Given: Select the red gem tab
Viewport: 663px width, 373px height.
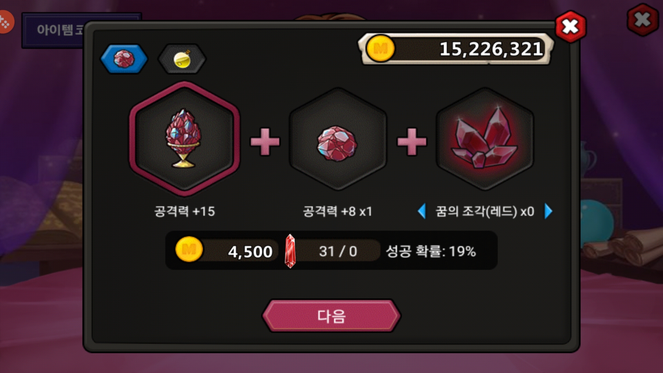Looking at the screenshot, I should 124,59.
